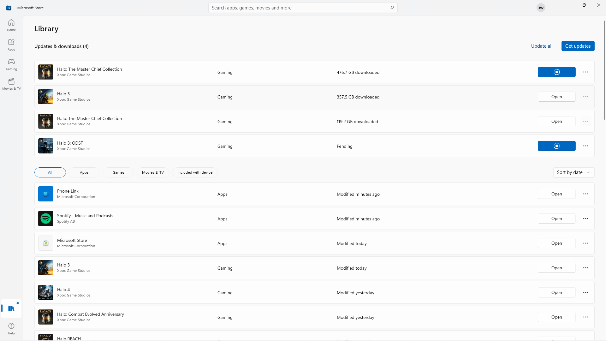The height and width of the screenshot is (341, 606).
Task: Click the Halo 3: ODST game thumbnail
Action: coord(46,146)
